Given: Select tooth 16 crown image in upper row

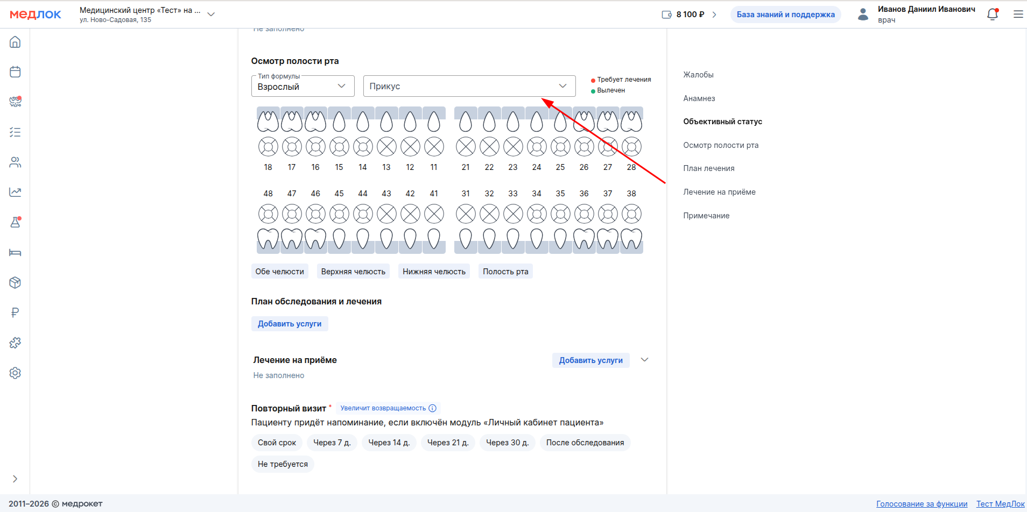Looking at the screenshot, I should coord(315,122).
